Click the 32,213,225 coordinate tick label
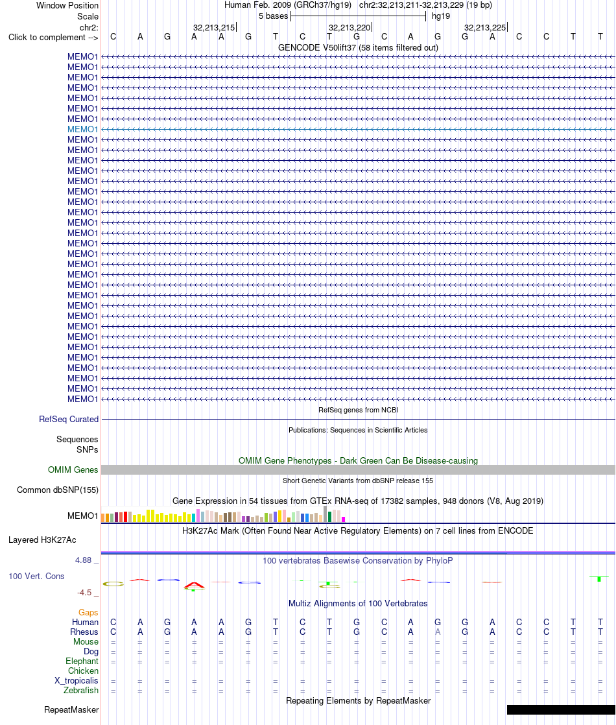The height and width of the screenshot is (725, 616). [x=485, y=28]
